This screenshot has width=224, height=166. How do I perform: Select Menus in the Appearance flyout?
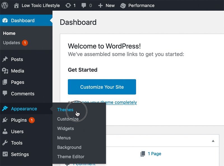pyautogui.click(x=64, y=138)
